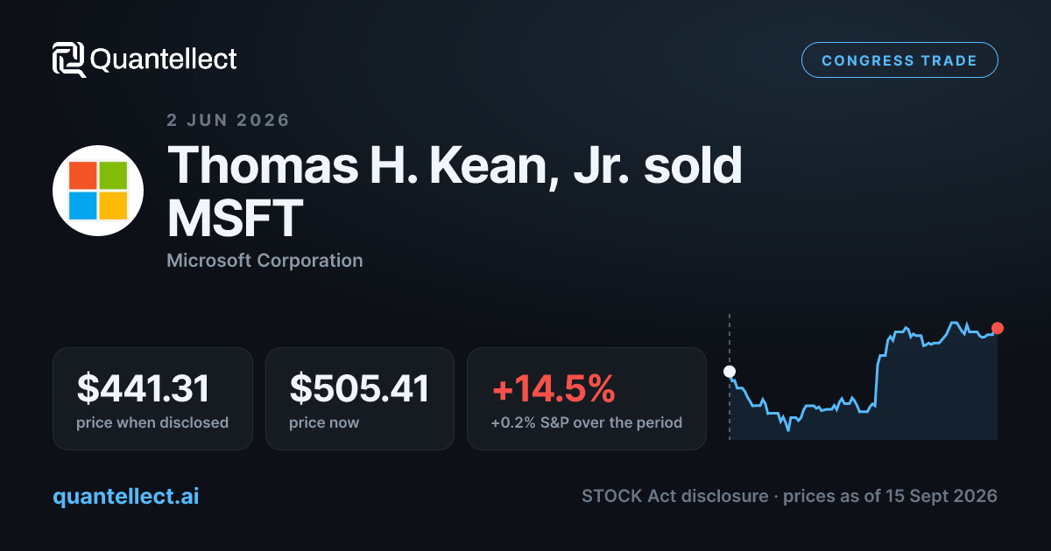Click the STOCK Act disclosure footer text
The image size is (1051, 551).
675,496
